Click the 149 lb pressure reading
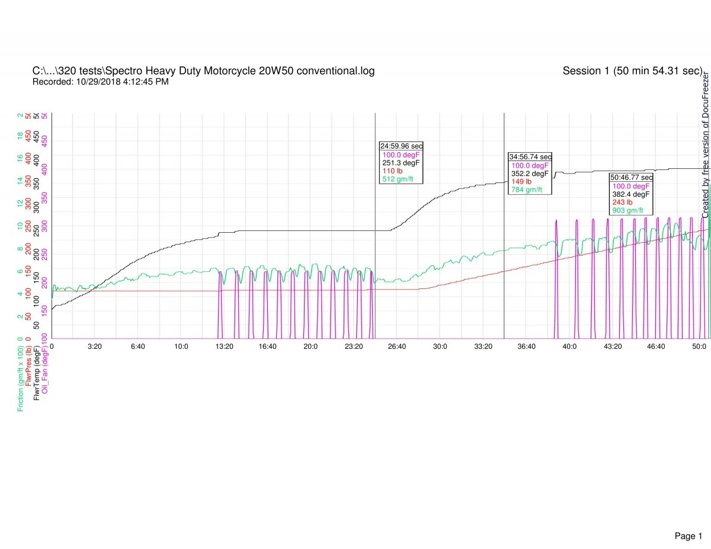The height and width of the screenshot is (549, 711). [x=521, y=182]
